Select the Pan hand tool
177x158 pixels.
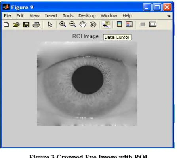point(83,24)
